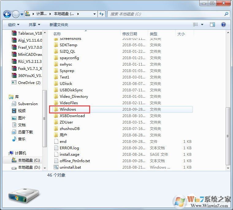Select the 用户 folder icon

click(56, 135)
